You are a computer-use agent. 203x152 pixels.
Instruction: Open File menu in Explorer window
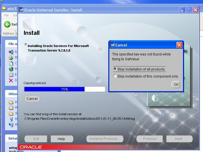point(6,15)
